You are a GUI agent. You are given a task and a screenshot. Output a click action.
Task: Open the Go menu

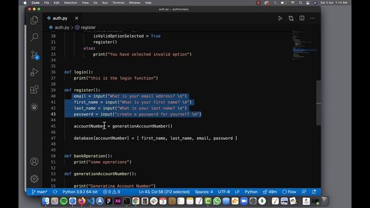pos(95,3)
